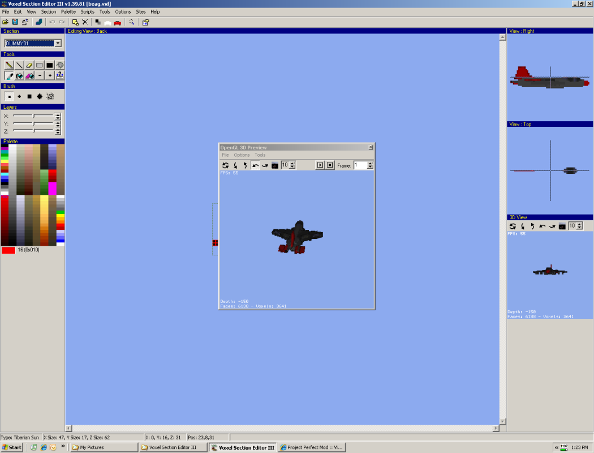Open Options menu in OpenGL 3D Preview

tap(242, 155)
